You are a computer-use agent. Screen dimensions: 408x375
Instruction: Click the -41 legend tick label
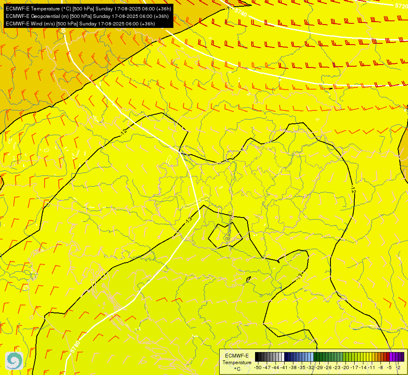pyautogui.click(x=284, y=367)
